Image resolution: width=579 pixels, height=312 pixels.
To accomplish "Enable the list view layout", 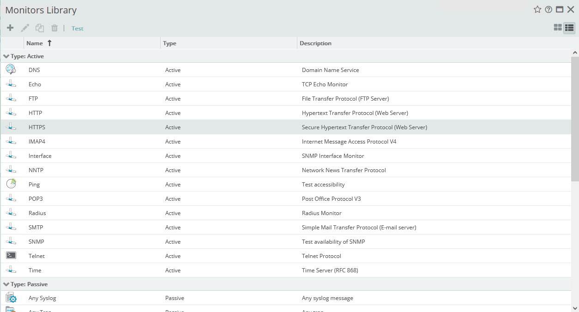I will coord(569,28).
